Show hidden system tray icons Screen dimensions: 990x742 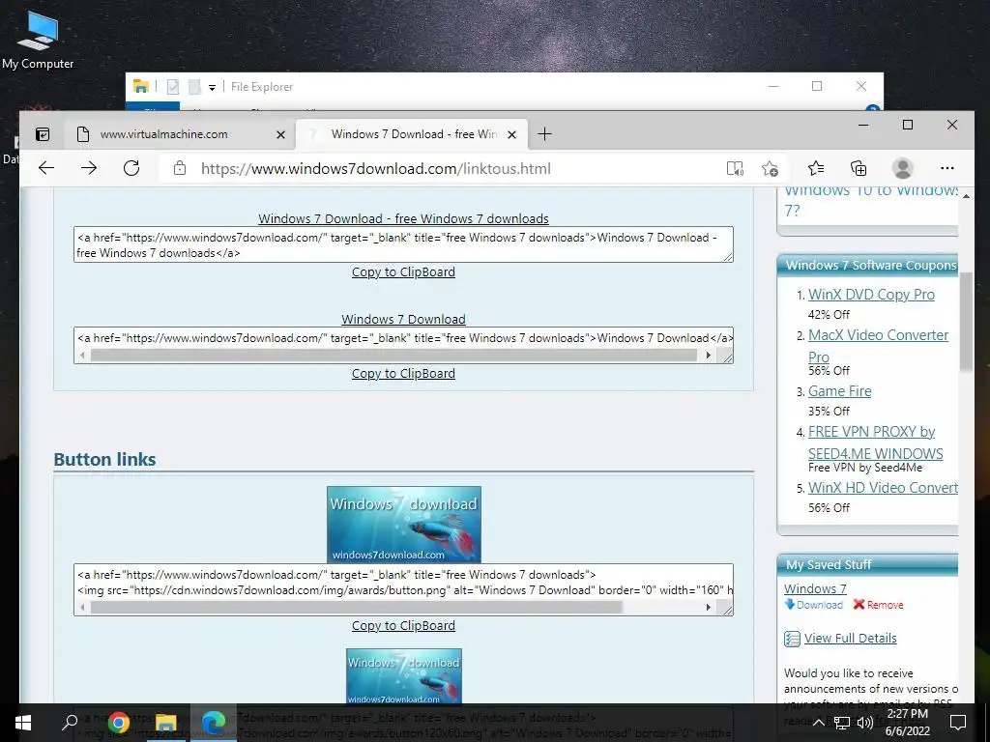point(818,723)
